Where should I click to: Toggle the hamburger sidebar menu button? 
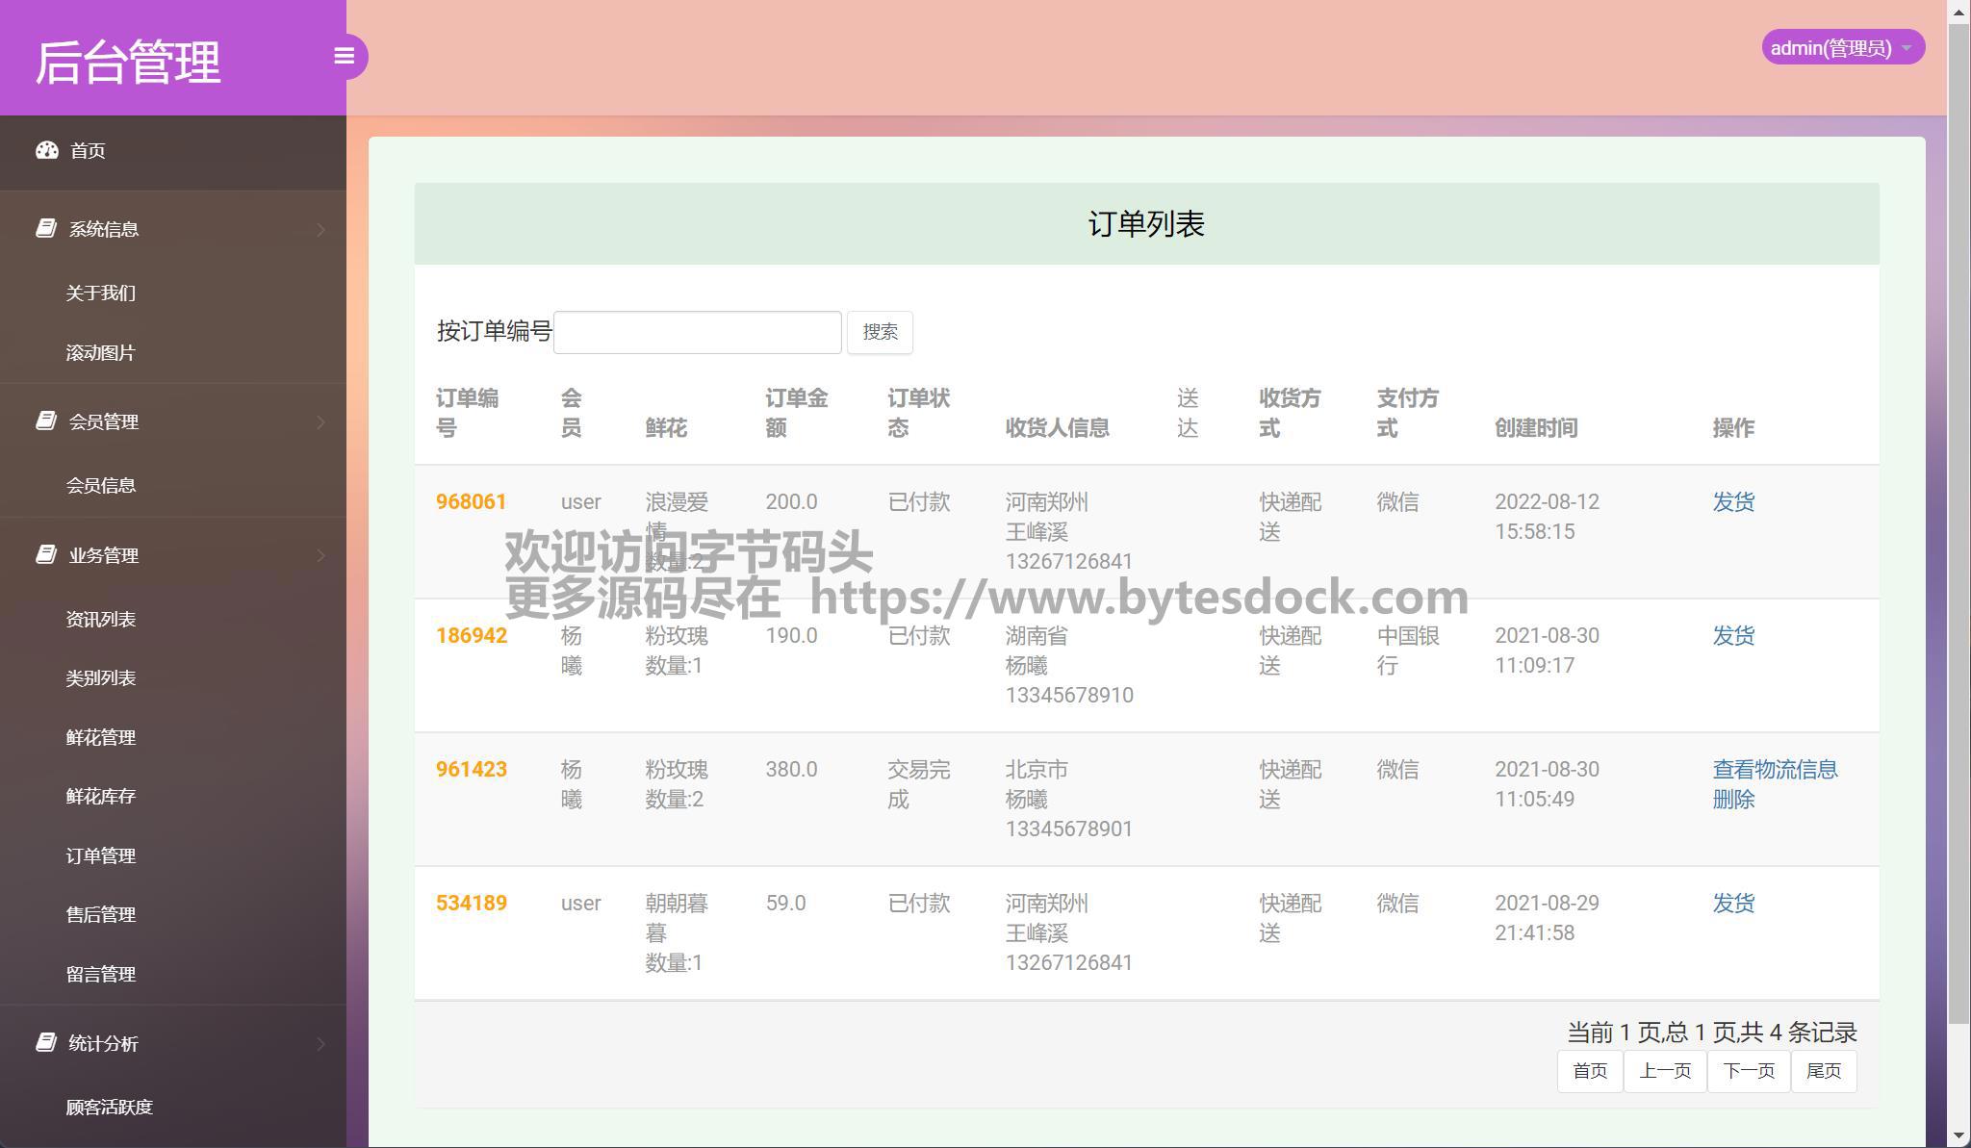coord(344,56)
